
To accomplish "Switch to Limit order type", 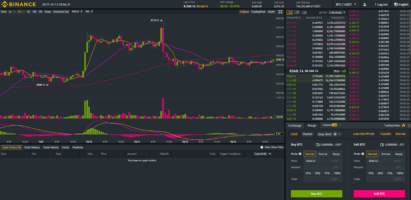I will (x=294, y=134).
